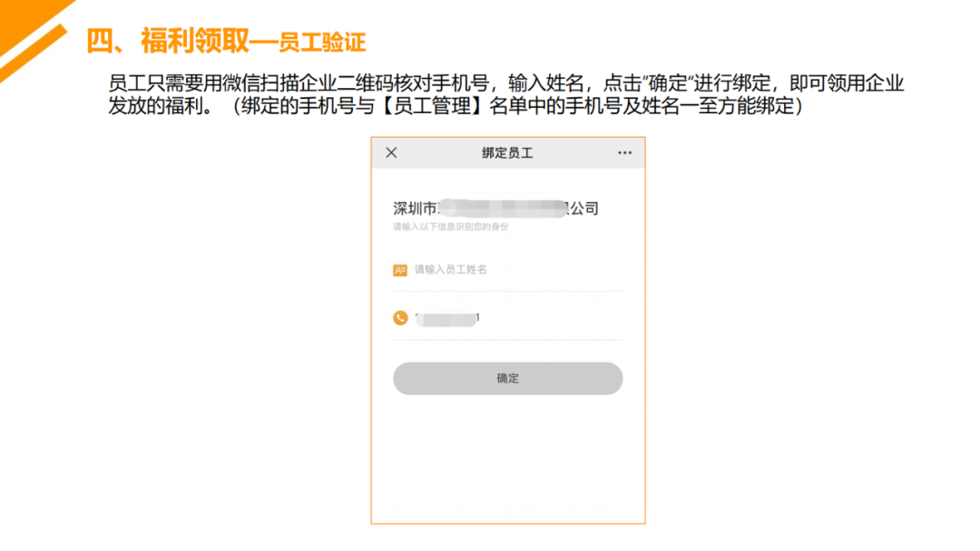
Task: Click the hint text 请输入以下信息识别您的身份
Action: (x=450, y=227)
